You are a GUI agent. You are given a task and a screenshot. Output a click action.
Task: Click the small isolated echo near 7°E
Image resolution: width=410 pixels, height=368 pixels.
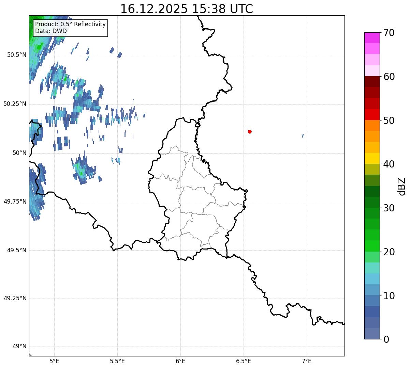[x=303, y=135]
